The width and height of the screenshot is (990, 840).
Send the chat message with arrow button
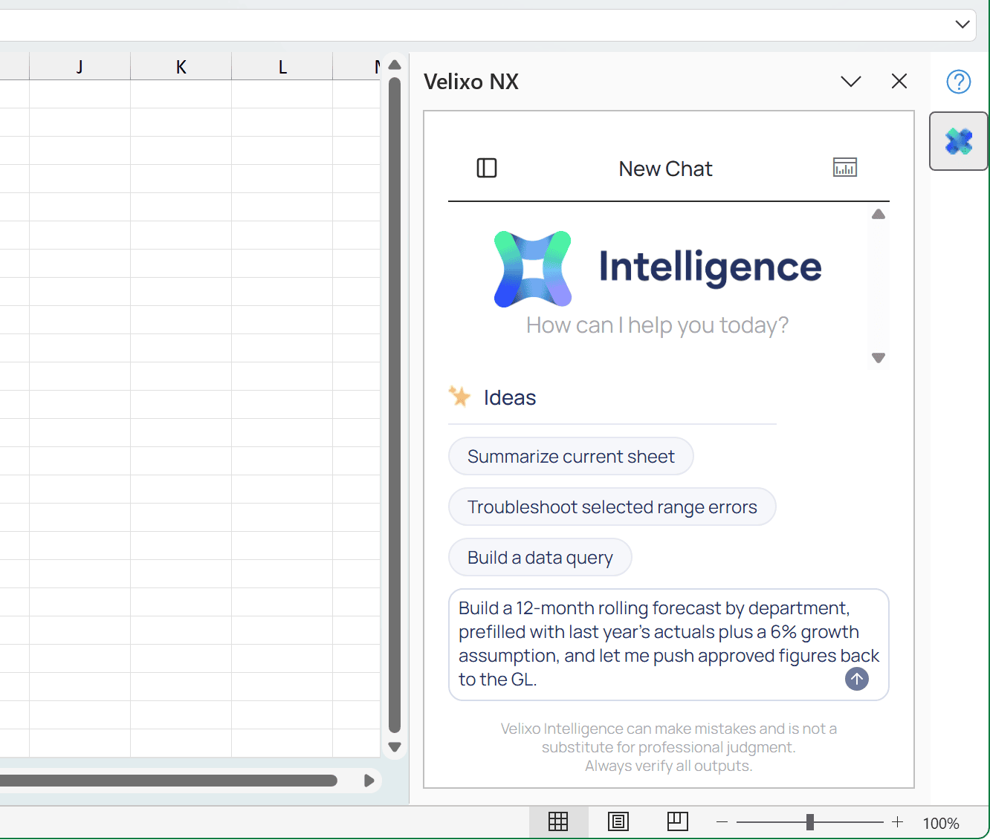(x=857, y=678)
